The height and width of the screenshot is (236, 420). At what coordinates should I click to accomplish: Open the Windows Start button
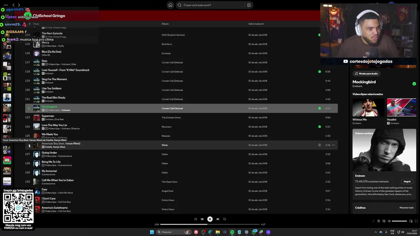[x=152, y=232]
